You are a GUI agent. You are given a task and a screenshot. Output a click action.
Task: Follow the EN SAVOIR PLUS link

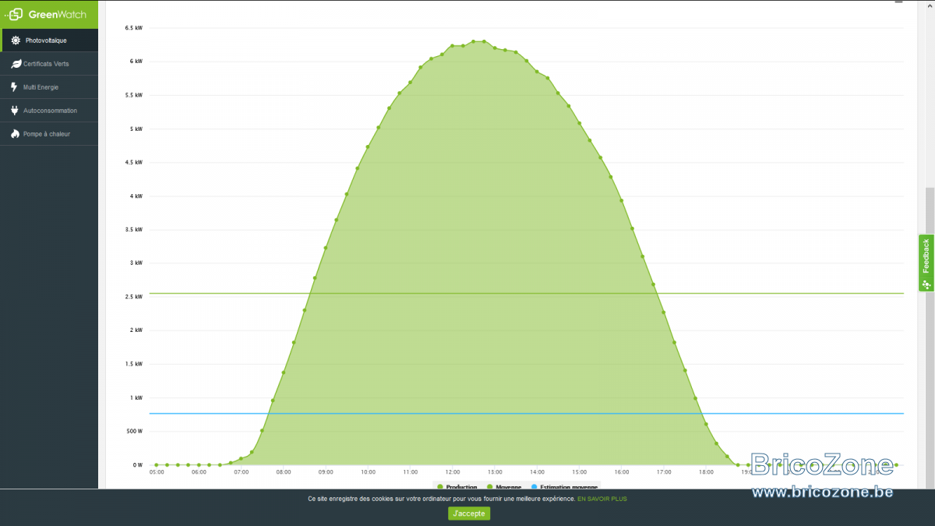[602, 499]
